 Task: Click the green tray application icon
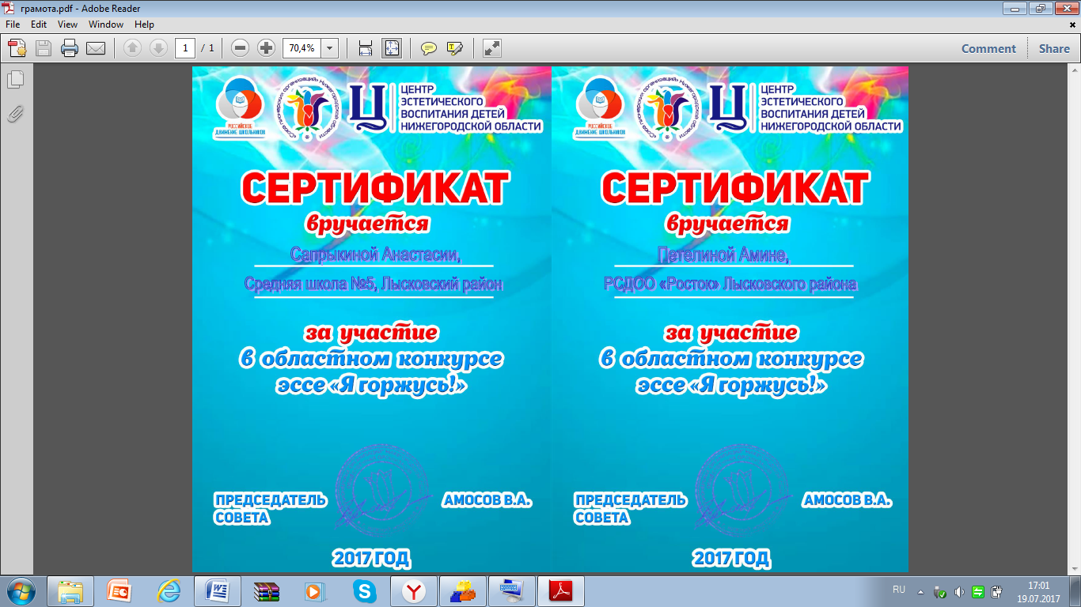tap(978, 591)
